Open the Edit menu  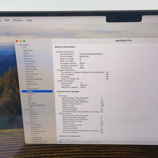coord(7,20)
